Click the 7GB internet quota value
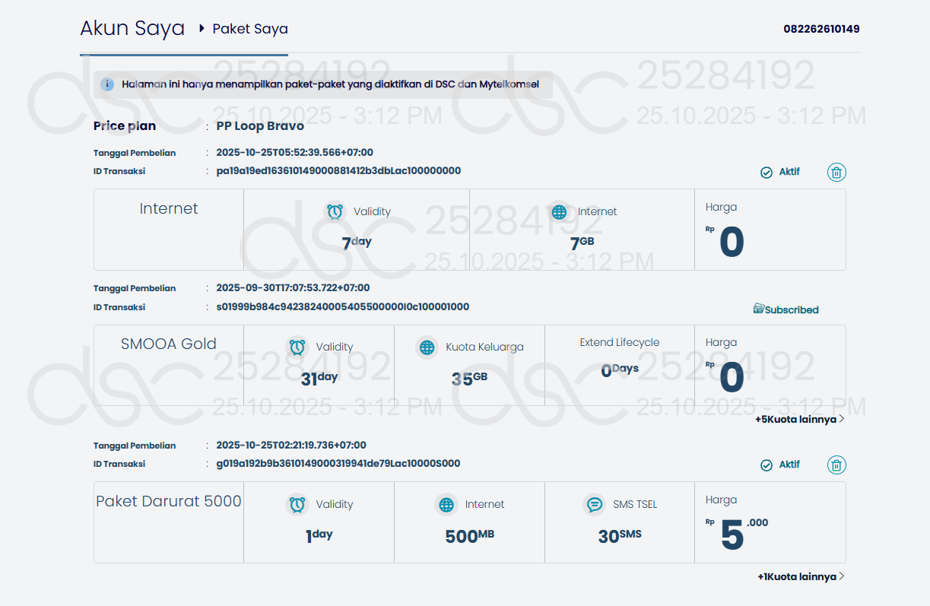The width and height of the screenshot is (930, 606). 582,243
